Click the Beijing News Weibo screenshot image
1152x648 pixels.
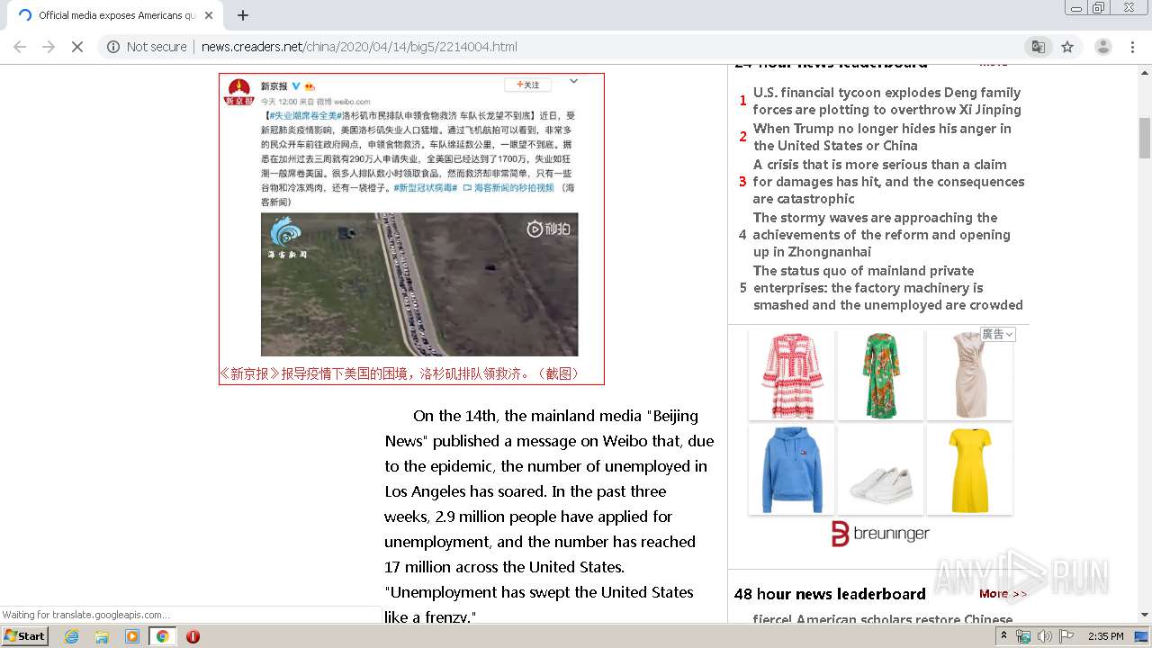click(x=411, y=218)
